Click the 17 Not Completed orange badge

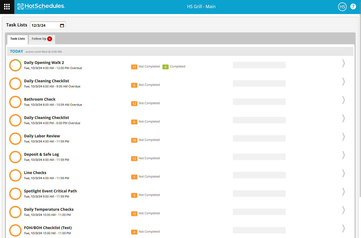(134, 67)
